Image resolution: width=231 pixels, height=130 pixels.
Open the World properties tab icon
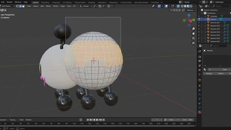(200, 74)
